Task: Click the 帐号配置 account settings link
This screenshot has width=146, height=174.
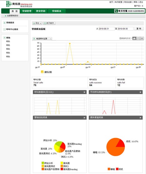Action: tap(119, 2)
